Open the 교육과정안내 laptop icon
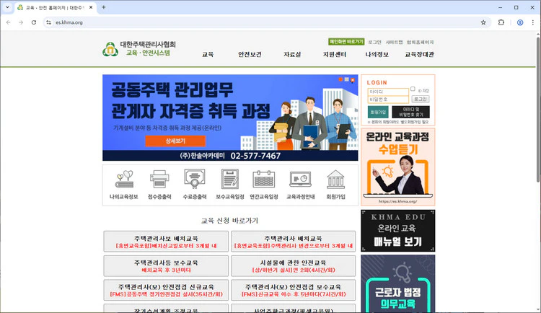The image size is (541, 313). click(301, 185)
